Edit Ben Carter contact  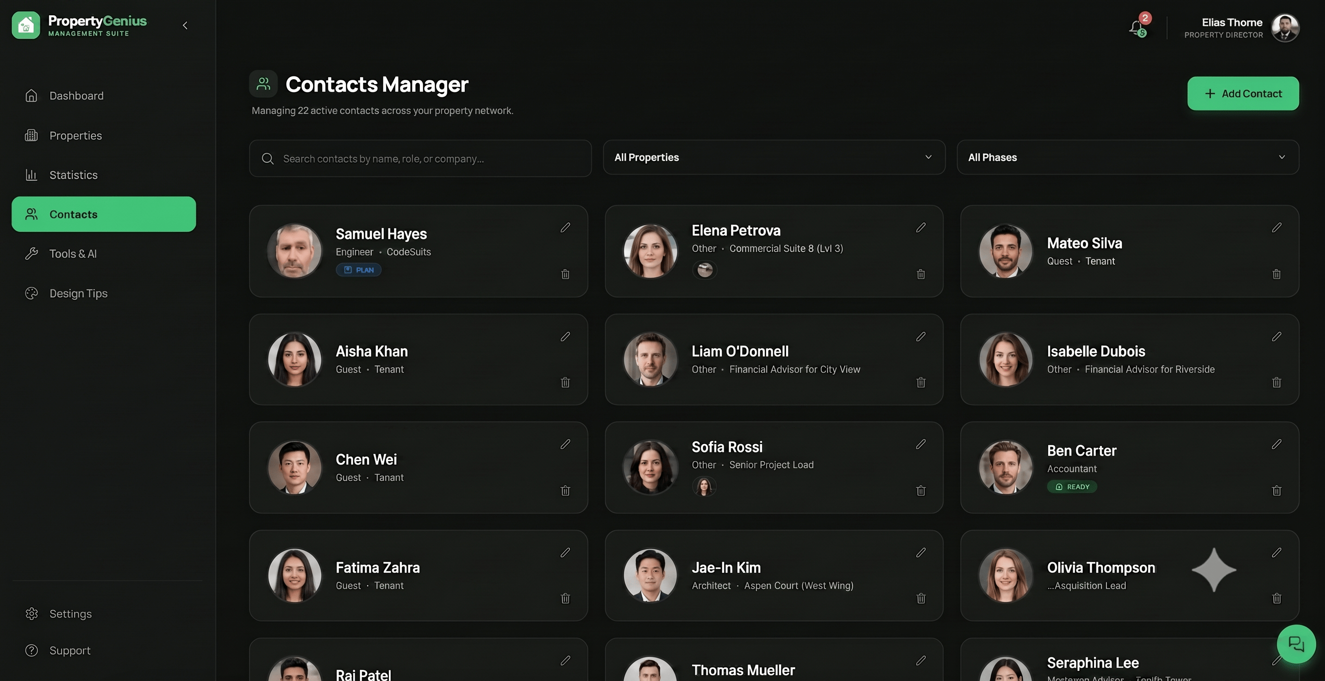[1277, 444]
